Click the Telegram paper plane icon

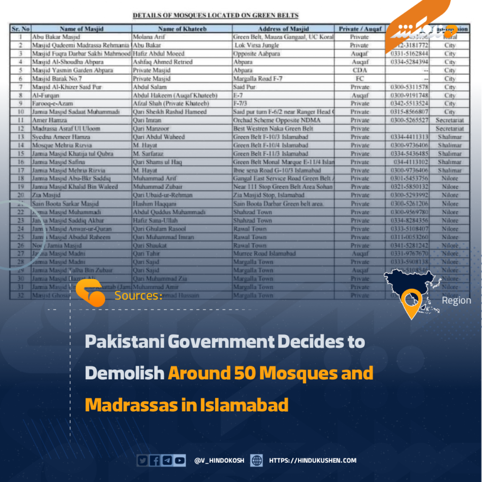click(167, 460)
